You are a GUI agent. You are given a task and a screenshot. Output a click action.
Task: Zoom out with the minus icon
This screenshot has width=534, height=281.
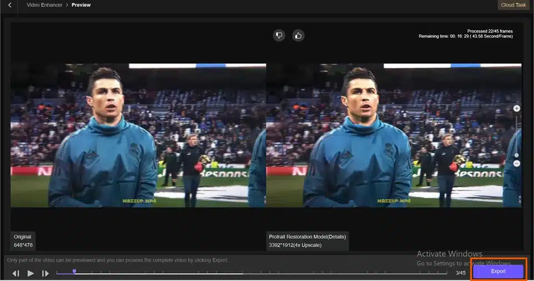pos(517,164)
